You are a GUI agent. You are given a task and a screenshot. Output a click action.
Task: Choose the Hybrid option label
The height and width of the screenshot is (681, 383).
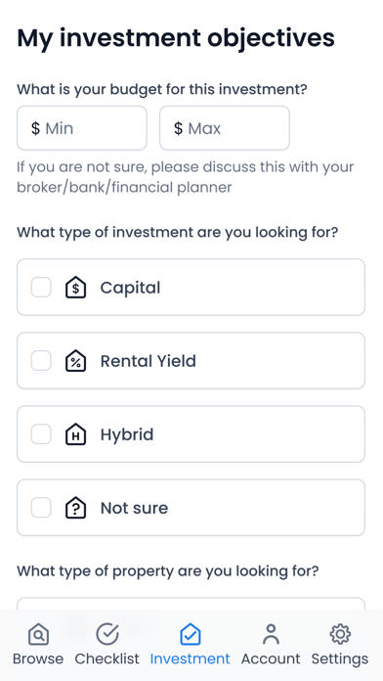coord(127,434)
